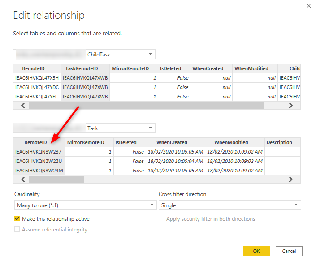Select WhenModified column header in Task table
The height and width of the screenshot is (269, 316).
[x=235, y=142]
